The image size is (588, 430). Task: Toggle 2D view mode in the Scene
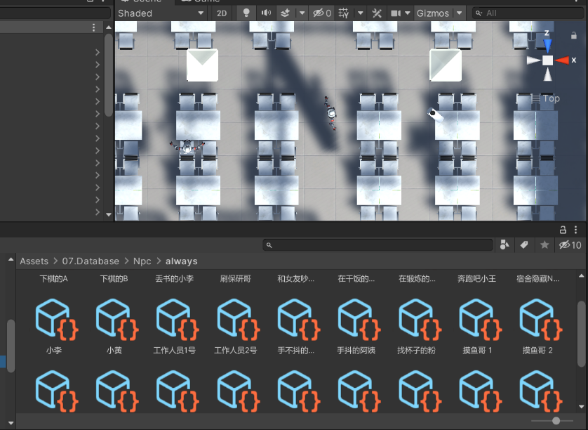point(222,13)
